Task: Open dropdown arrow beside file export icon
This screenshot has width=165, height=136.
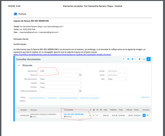Action: (136, 59)
